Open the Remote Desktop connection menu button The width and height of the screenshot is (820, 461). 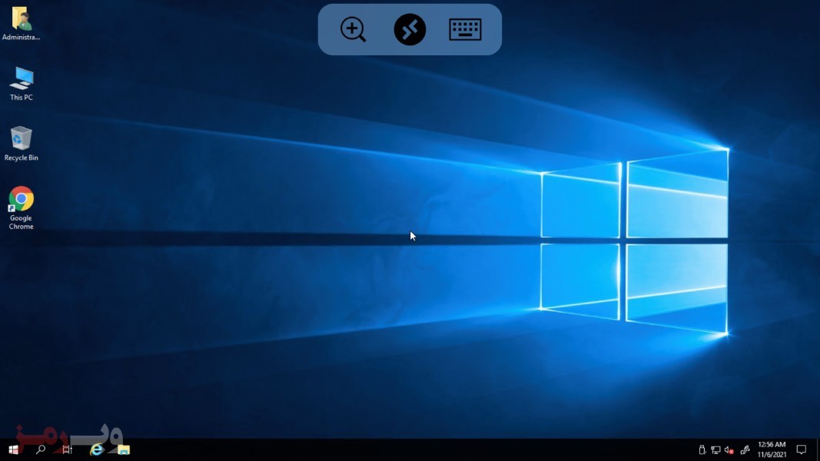pos(410,29)
